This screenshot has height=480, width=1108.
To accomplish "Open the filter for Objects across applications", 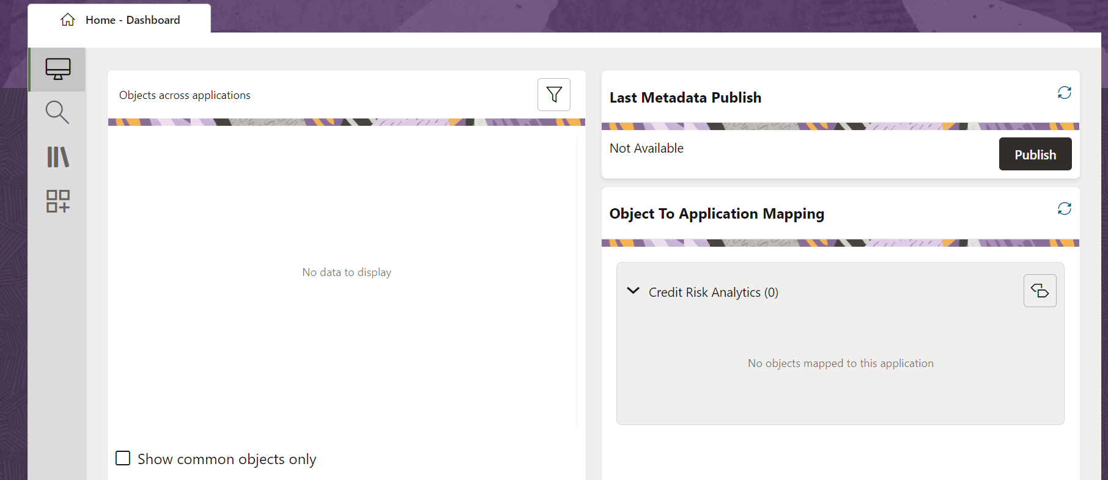I will pyautogui.click(x=554, y=95).
